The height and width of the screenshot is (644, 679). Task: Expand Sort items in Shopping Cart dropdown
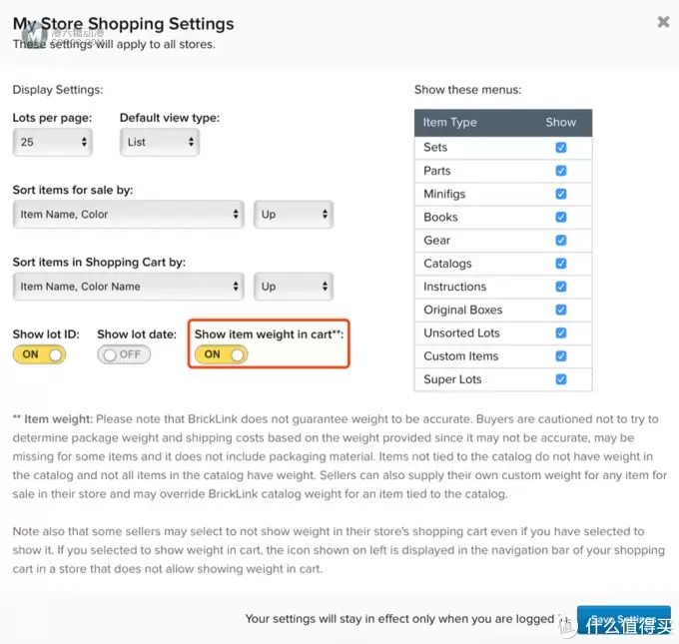click(129, 287)
